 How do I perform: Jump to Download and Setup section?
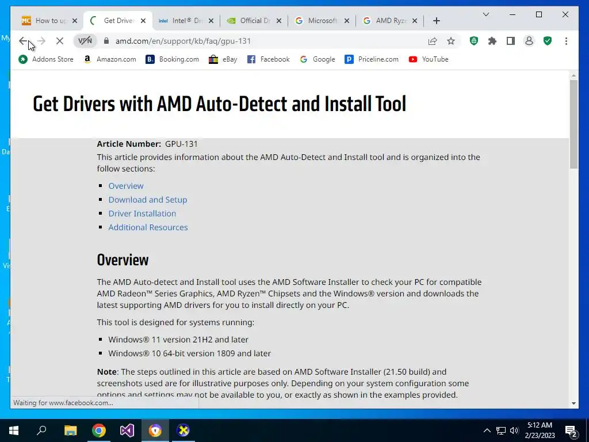point(148,200)
